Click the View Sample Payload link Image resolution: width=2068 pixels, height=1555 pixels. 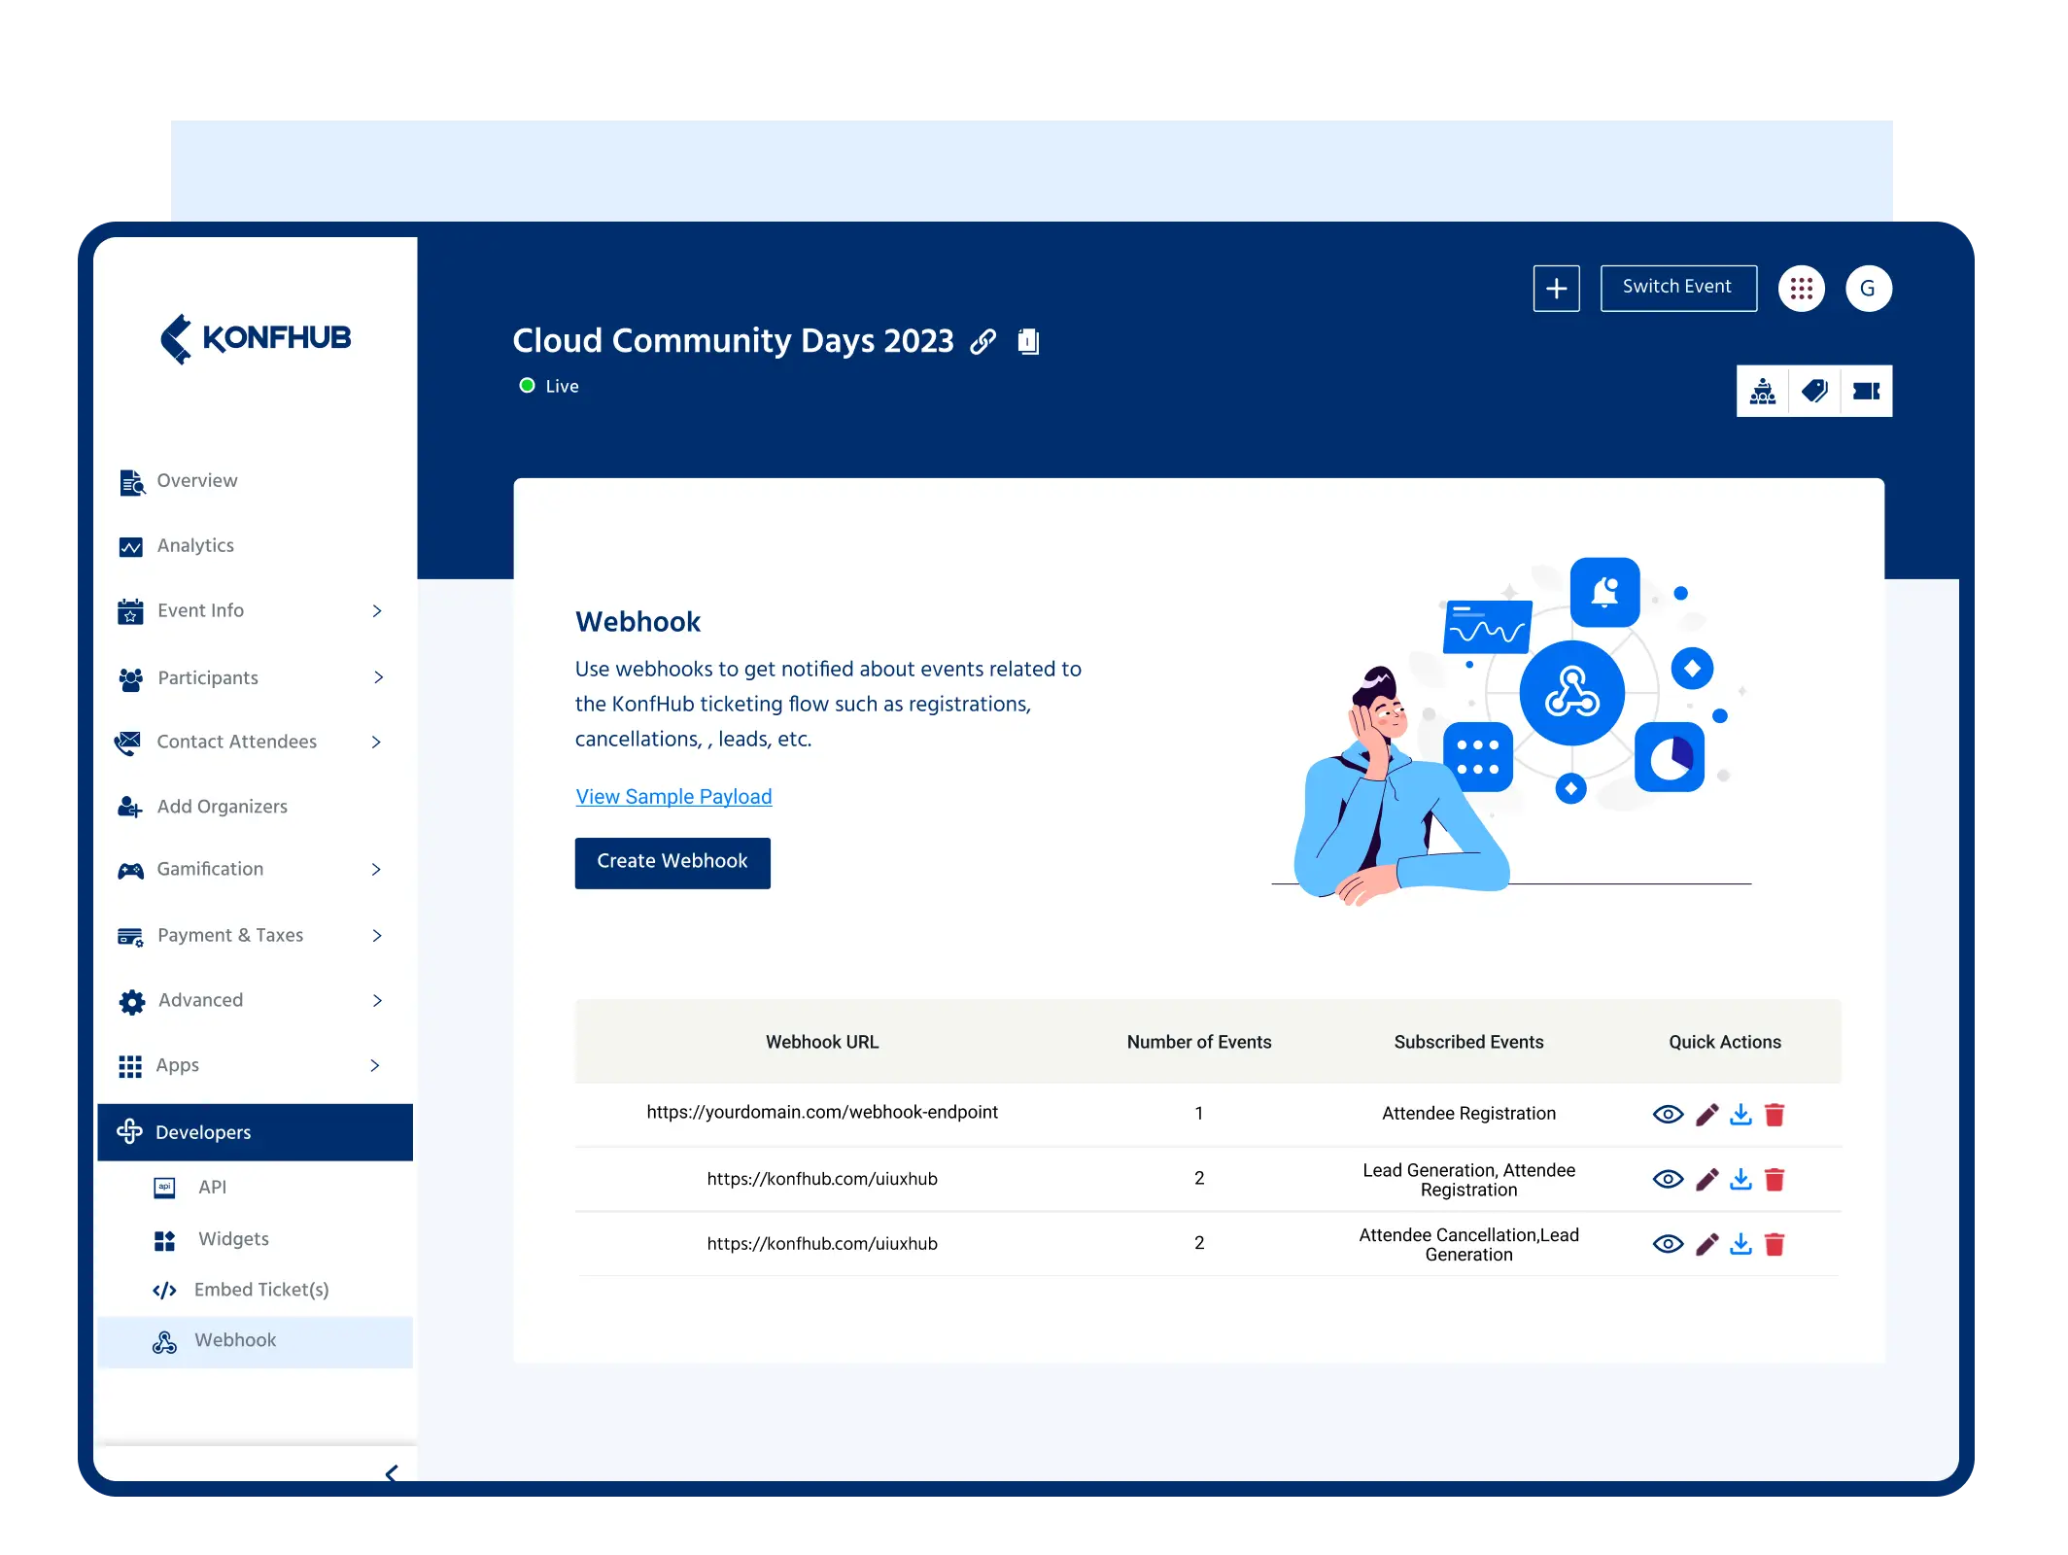click(672, 795)
